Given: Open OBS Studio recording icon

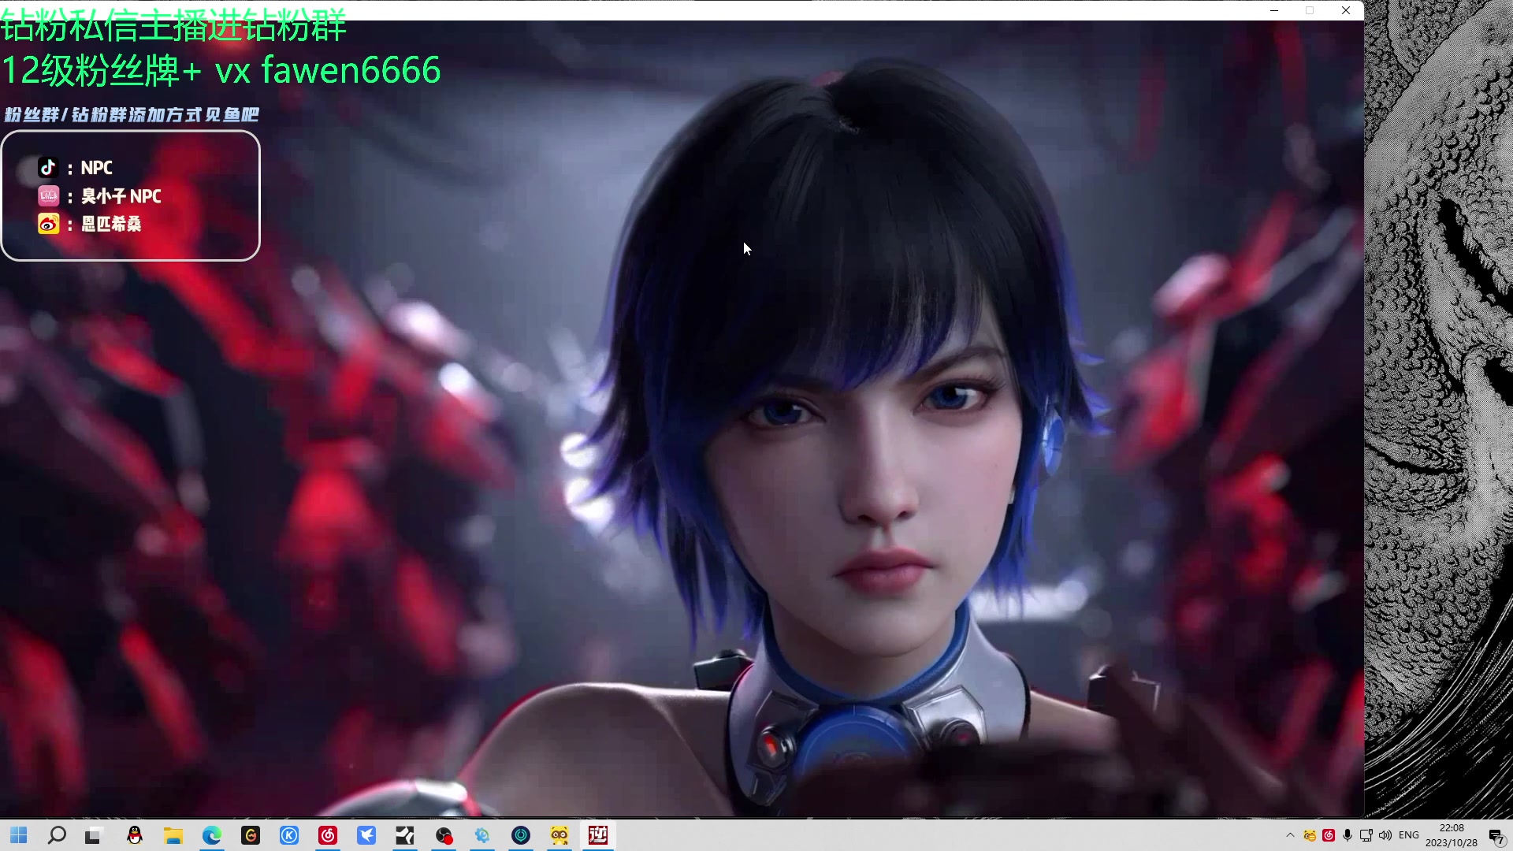Looking at the screenshot, I should point(444,835).
